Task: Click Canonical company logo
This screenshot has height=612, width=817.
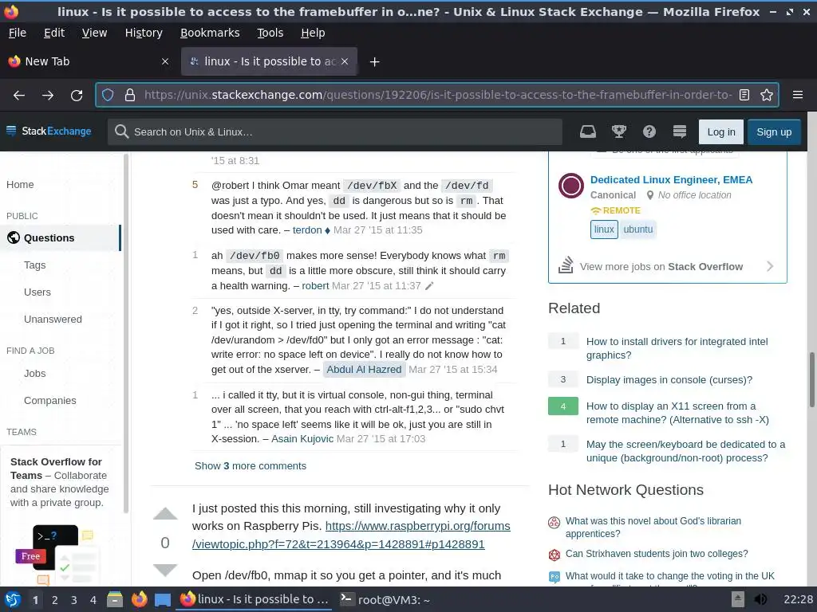Action: [x=571, y=186]
